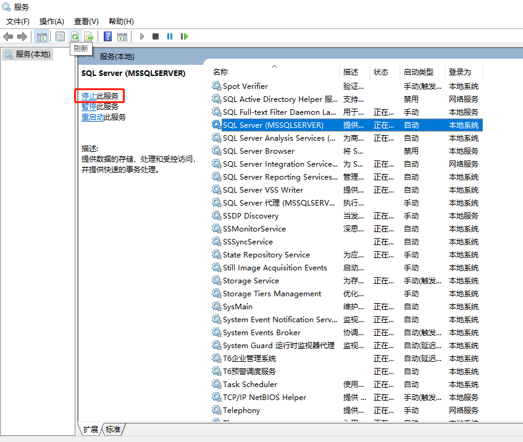The width and height of the screenshot is (523, 442).
Task: Open the blue Help question-mark icon
Action: coord(108,36)
